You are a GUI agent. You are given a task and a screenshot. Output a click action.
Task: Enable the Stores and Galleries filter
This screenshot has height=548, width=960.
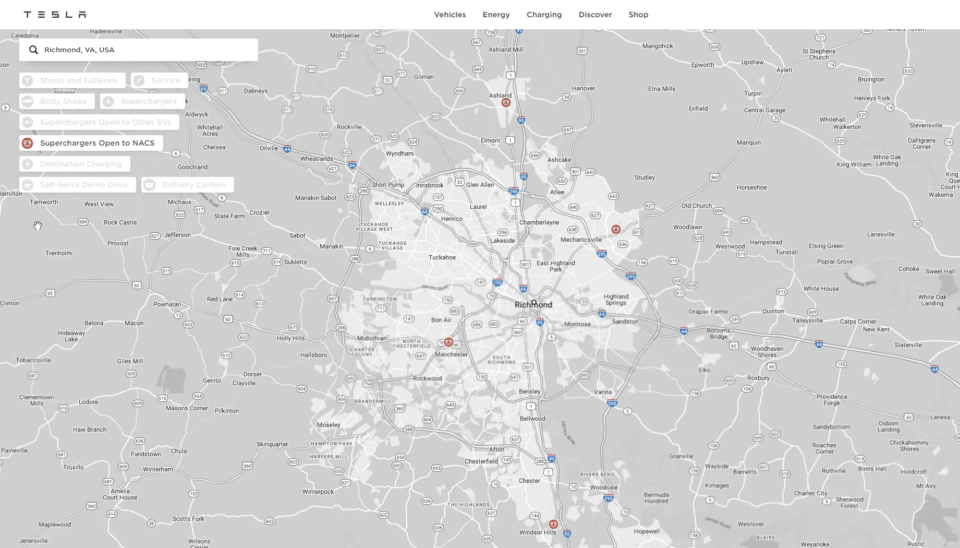(x=72, y=80)
